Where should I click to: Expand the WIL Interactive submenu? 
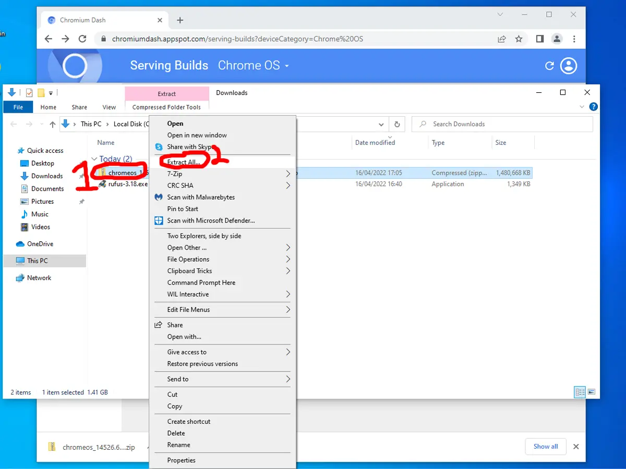point(222,294)
